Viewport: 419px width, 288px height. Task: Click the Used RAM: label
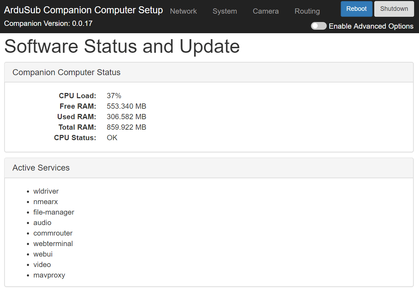(77, 117)
